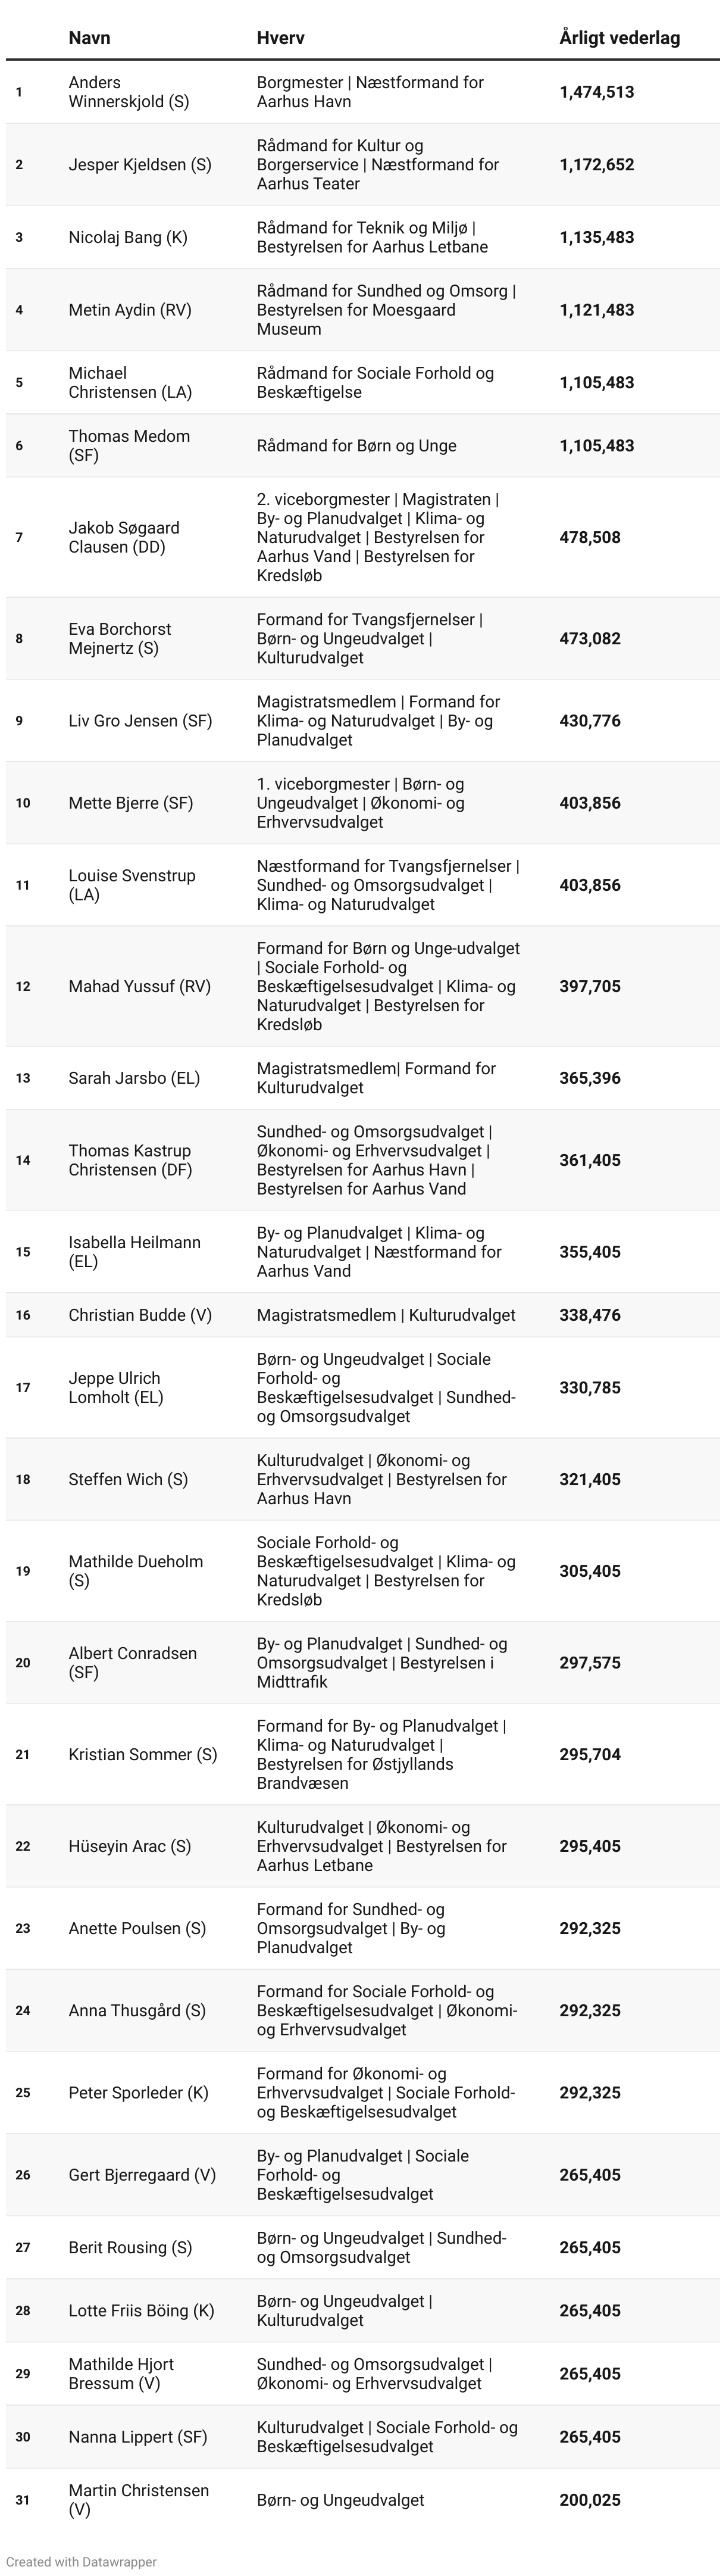Screen dimensions: 726x2576
Task: Click the 473,082 amount value
Action: tap(590, 638)
